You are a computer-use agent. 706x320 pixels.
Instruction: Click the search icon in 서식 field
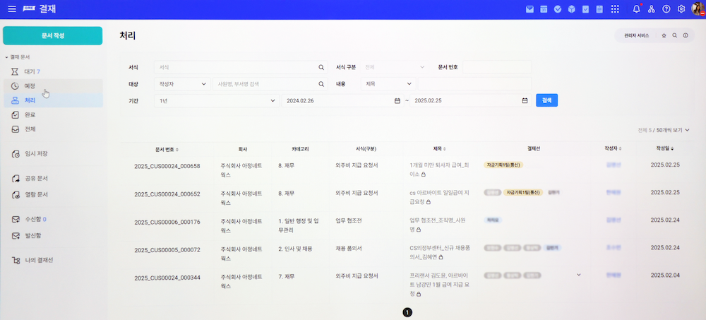click(x=321, y=67)
